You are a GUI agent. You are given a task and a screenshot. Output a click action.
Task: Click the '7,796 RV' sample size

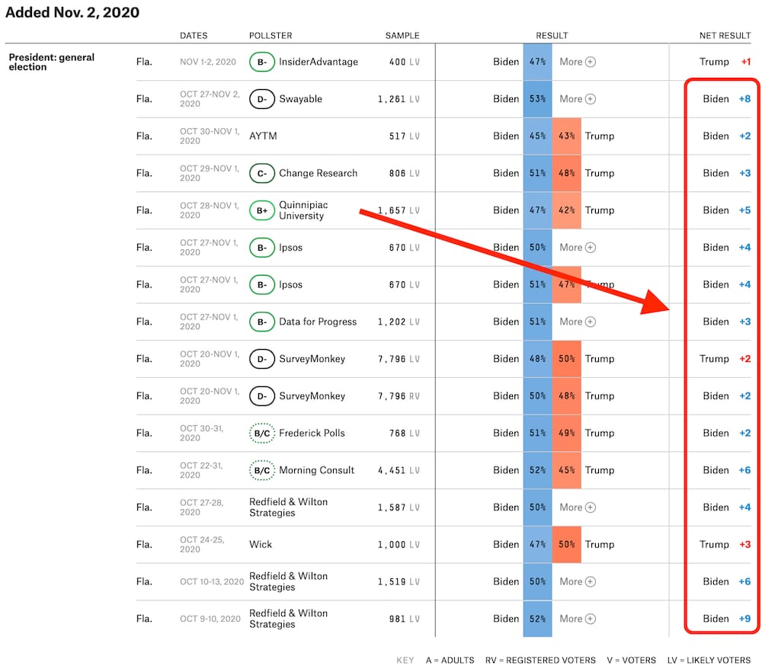399,396
